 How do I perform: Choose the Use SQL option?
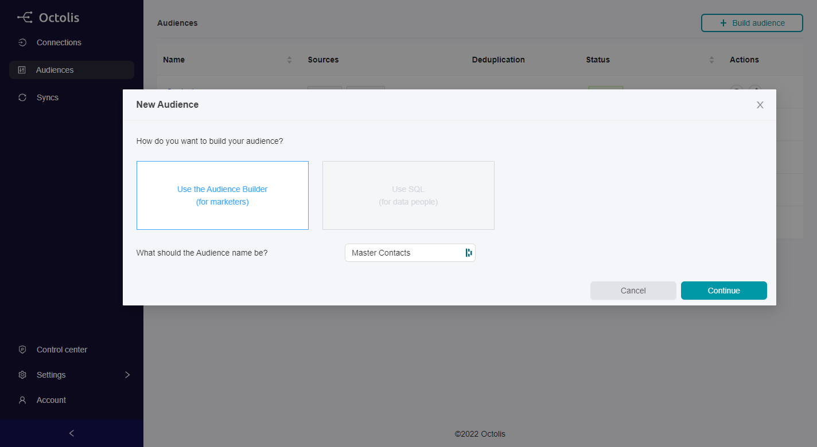(408, 195)
